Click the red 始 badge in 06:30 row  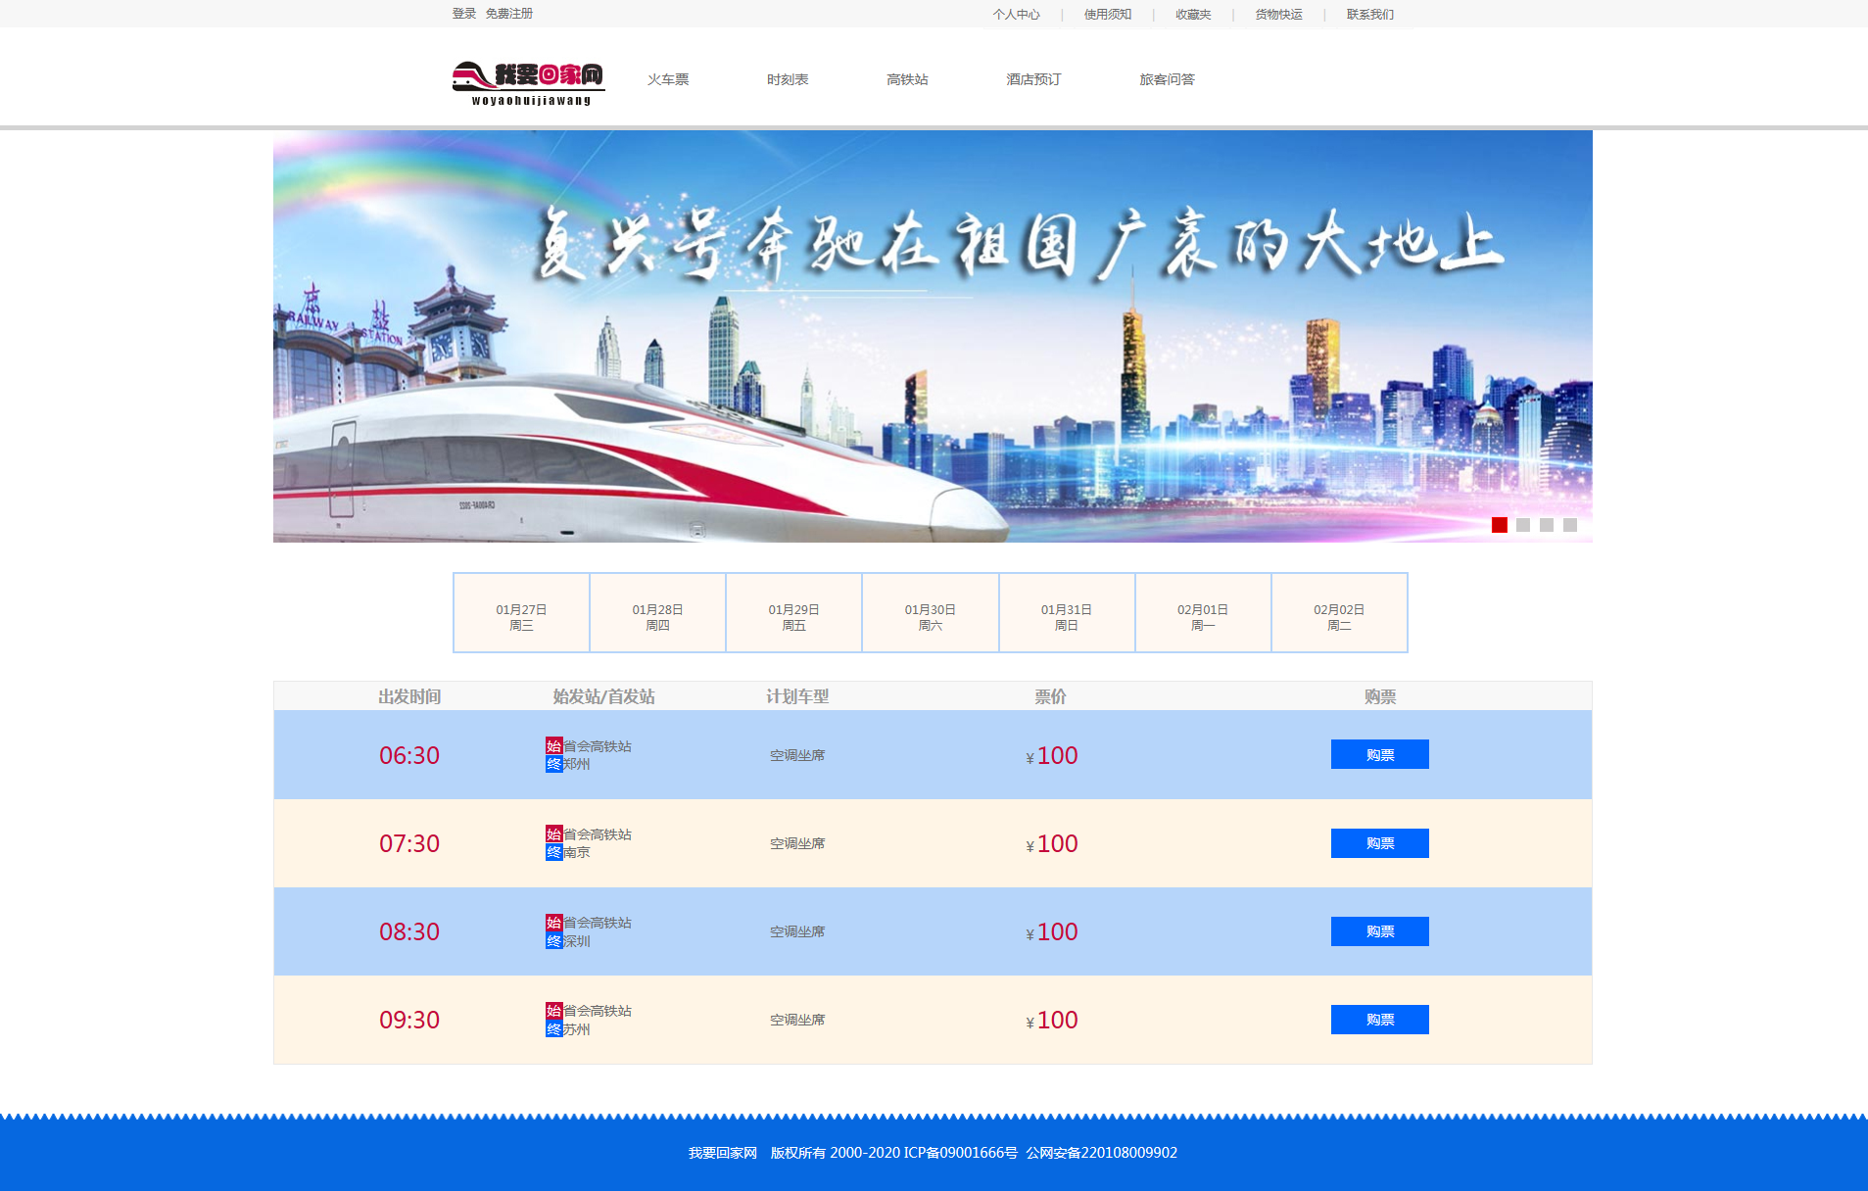tap(553, 746)
